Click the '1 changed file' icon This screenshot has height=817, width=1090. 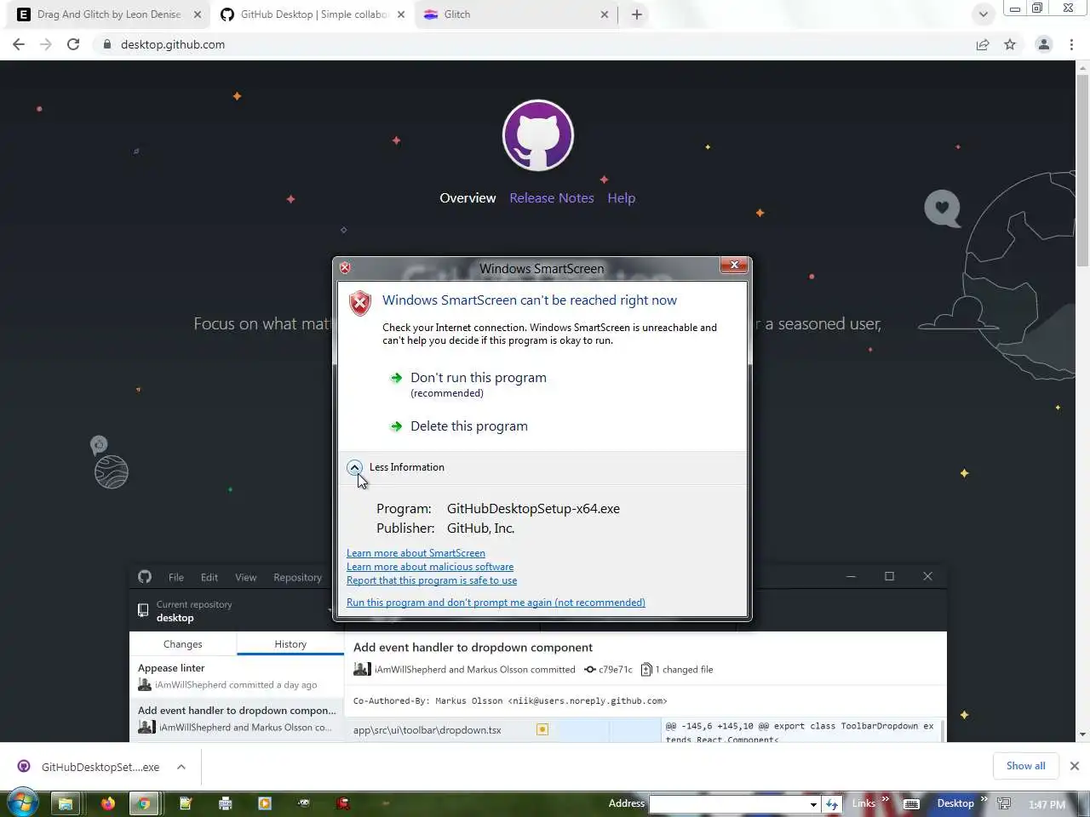[x=646, y=670]
